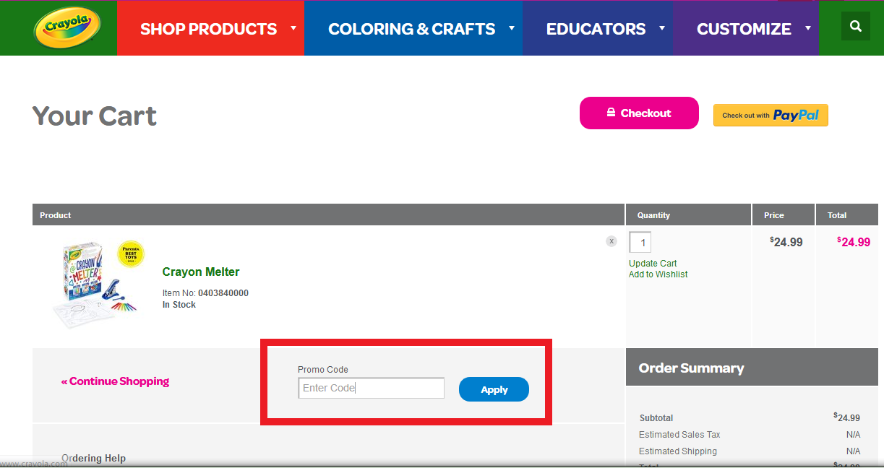Click the Quantity column header
Viewport: 884px width, 468px height.
[653, 215]
